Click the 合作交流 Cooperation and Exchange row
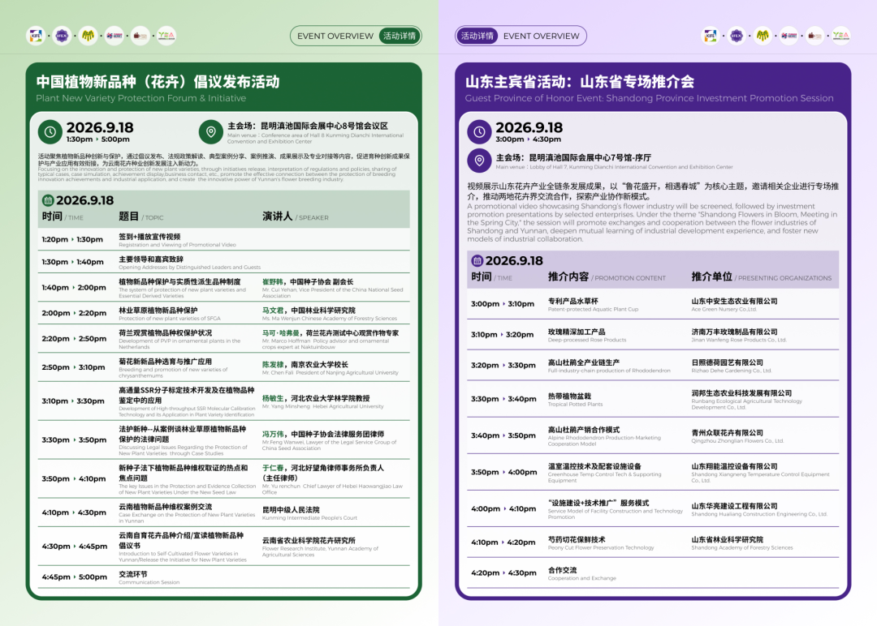This screenshot has width=877, height=626. pyautogui.click(x=652, y=573)
